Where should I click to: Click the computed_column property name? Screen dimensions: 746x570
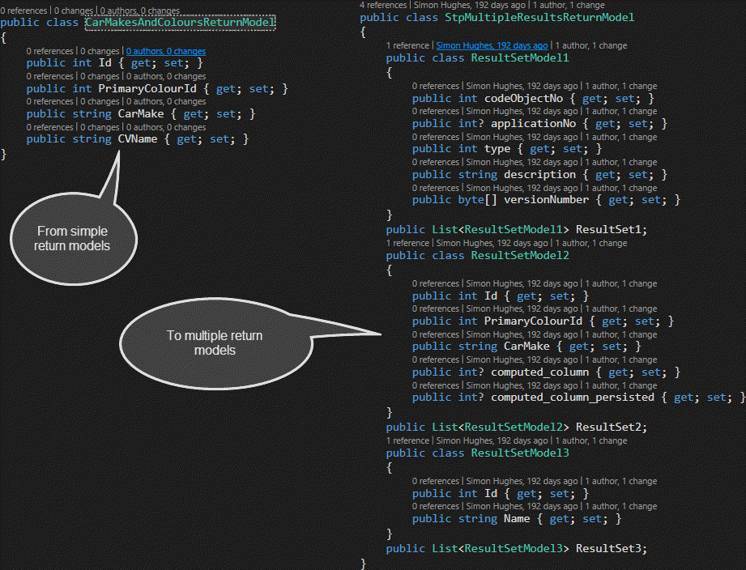[540, 372]
